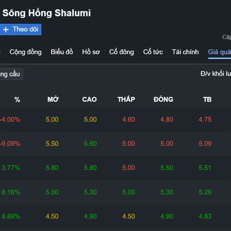Open the Cổ tức tab
231x231 pixels.
click(x=153, y=52)
